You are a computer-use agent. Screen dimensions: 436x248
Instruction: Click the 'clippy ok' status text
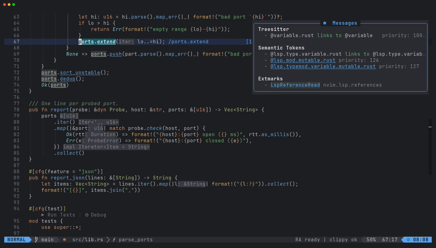coord(343,240)
